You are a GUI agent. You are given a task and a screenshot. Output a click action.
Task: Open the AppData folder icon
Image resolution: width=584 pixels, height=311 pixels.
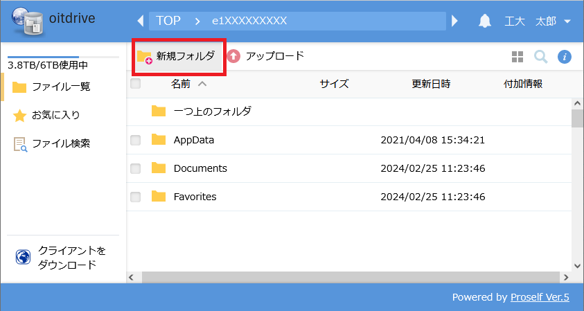(159, 140)
